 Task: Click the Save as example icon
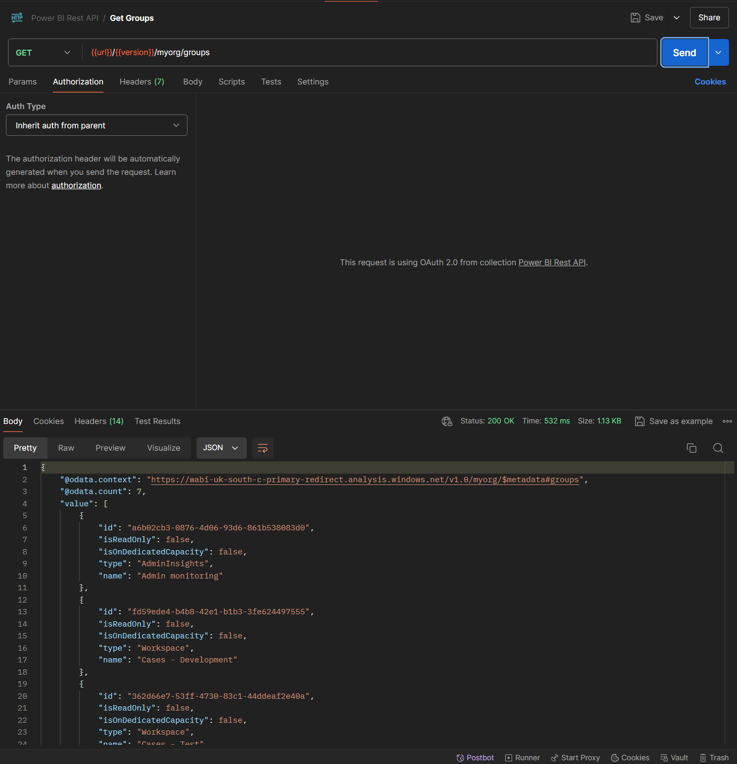coord(640,421)
